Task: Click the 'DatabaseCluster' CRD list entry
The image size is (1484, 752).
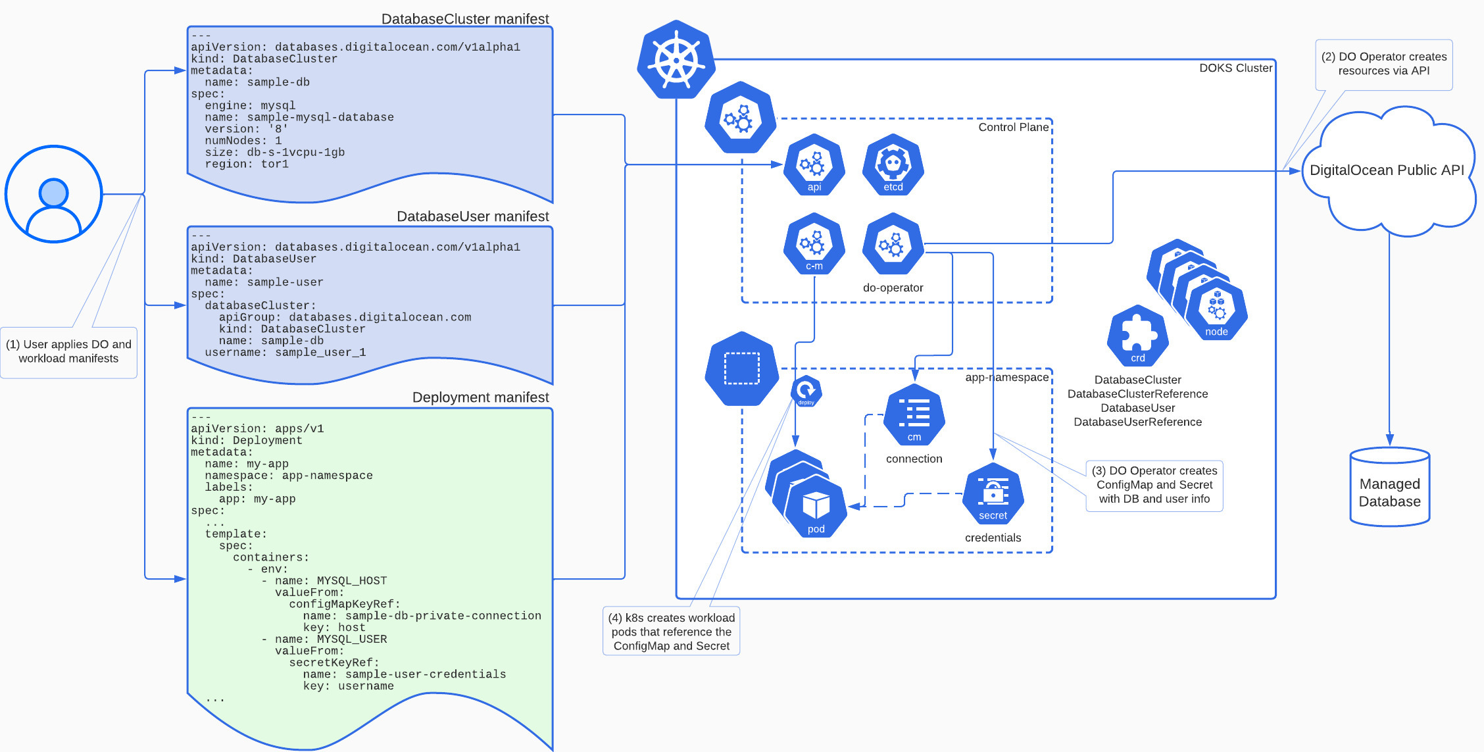Action: [1138, 380]
